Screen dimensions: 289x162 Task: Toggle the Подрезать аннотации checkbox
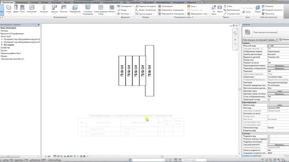tap(269, 142)
